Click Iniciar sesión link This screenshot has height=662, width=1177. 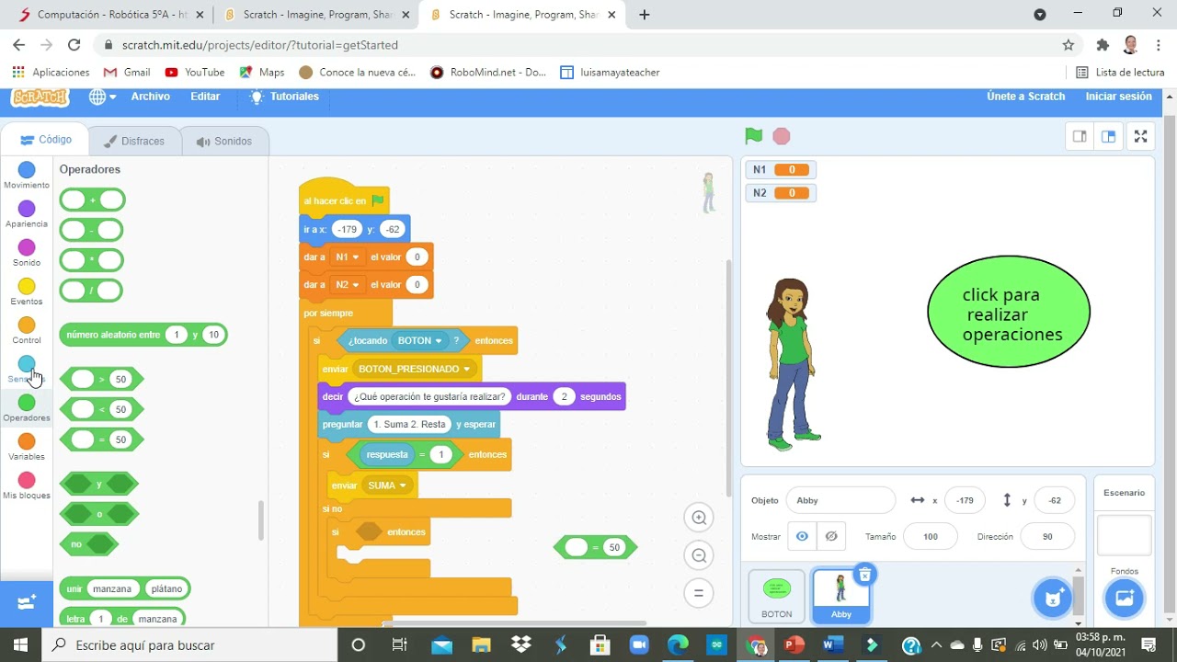[x=1118, y=97]
